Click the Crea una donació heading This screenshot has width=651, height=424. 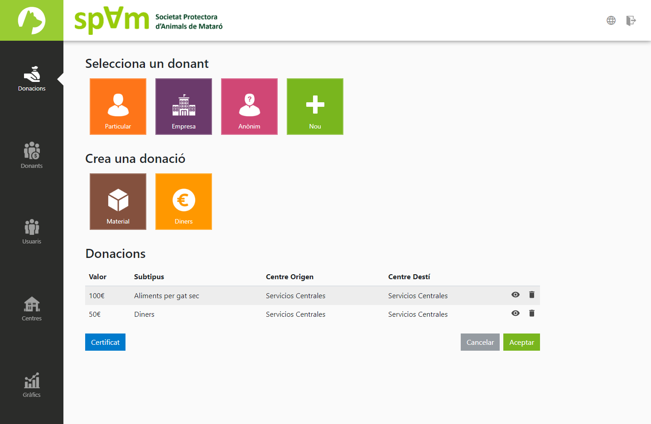pyautogui.click(x=135, y=158)
